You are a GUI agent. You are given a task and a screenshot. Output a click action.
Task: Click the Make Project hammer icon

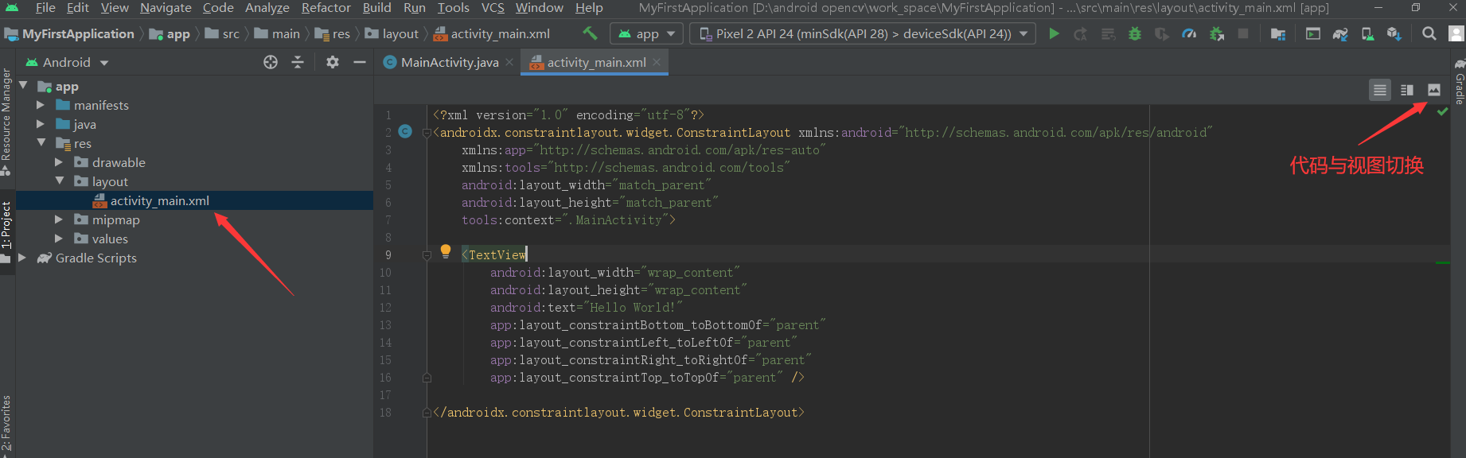click(590, 33)
